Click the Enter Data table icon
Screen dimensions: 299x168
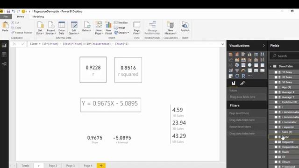62,25
